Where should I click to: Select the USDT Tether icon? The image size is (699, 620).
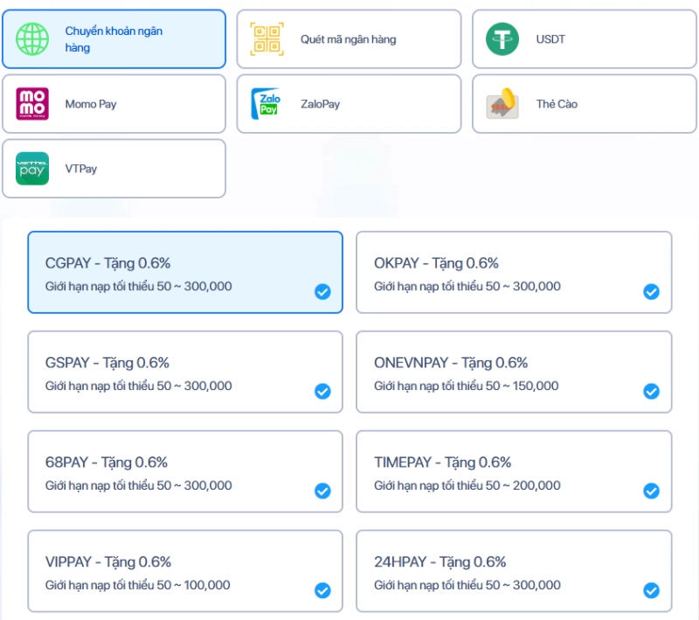point(502,38)
